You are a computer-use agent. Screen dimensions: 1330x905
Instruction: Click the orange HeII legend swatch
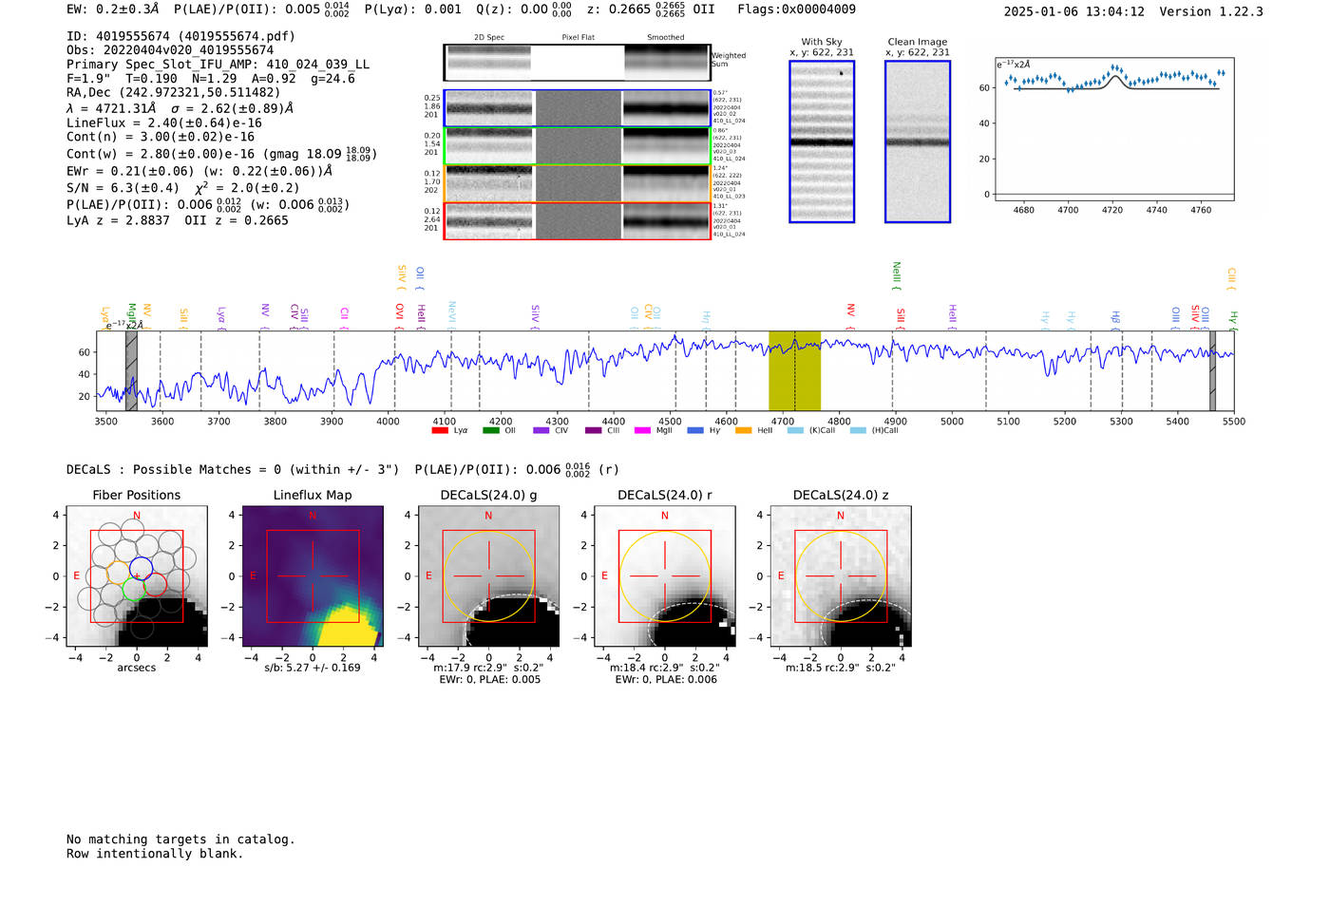coord(743,431)
